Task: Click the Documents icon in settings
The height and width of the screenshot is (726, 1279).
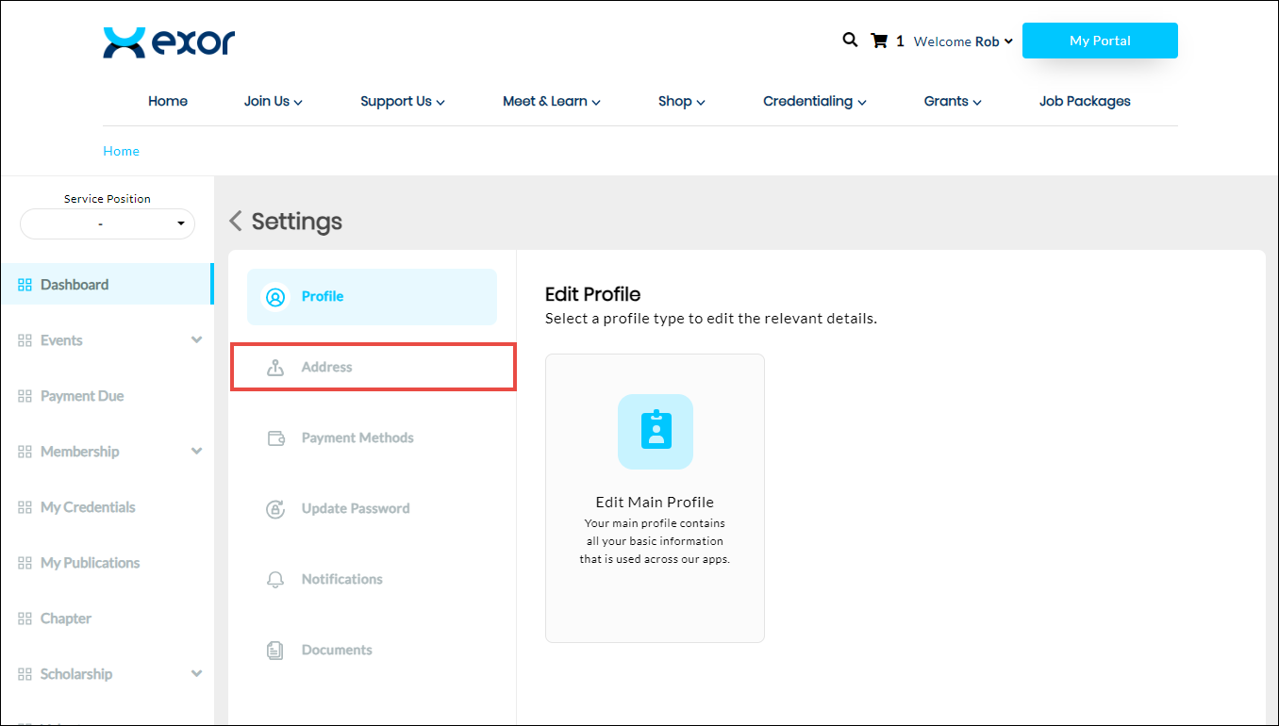Action: [x=275, y=651]
